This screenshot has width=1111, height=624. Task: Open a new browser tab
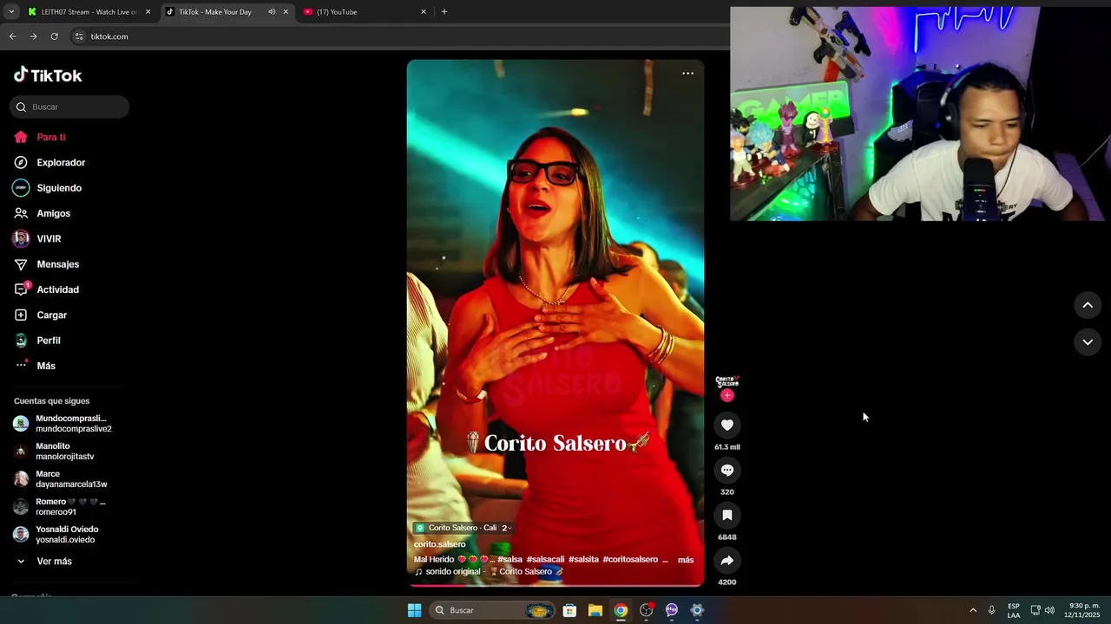pos(444,12)
